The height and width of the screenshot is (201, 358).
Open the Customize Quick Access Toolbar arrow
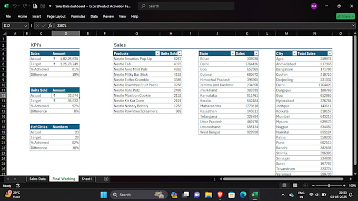tap(50, 6)
